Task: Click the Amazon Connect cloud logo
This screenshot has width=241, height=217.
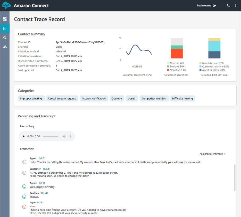Action: (x=6, y=5)
